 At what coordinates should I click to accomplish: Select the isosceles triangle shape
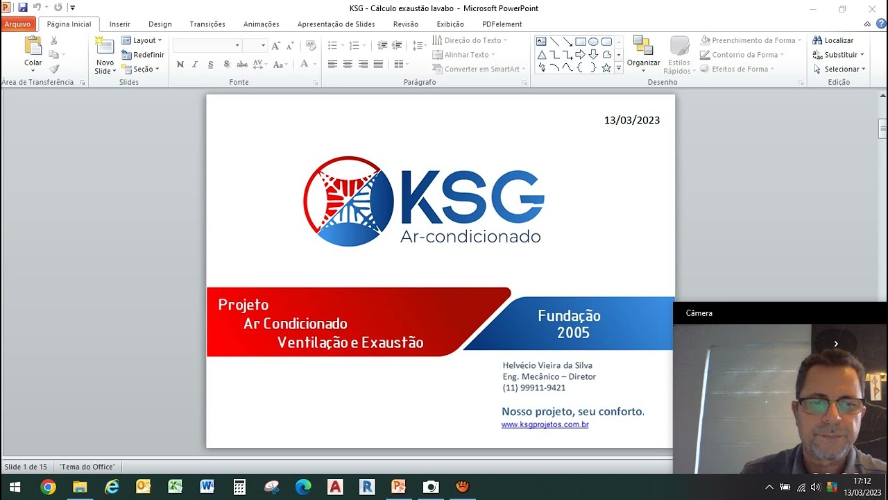point(541,55)
